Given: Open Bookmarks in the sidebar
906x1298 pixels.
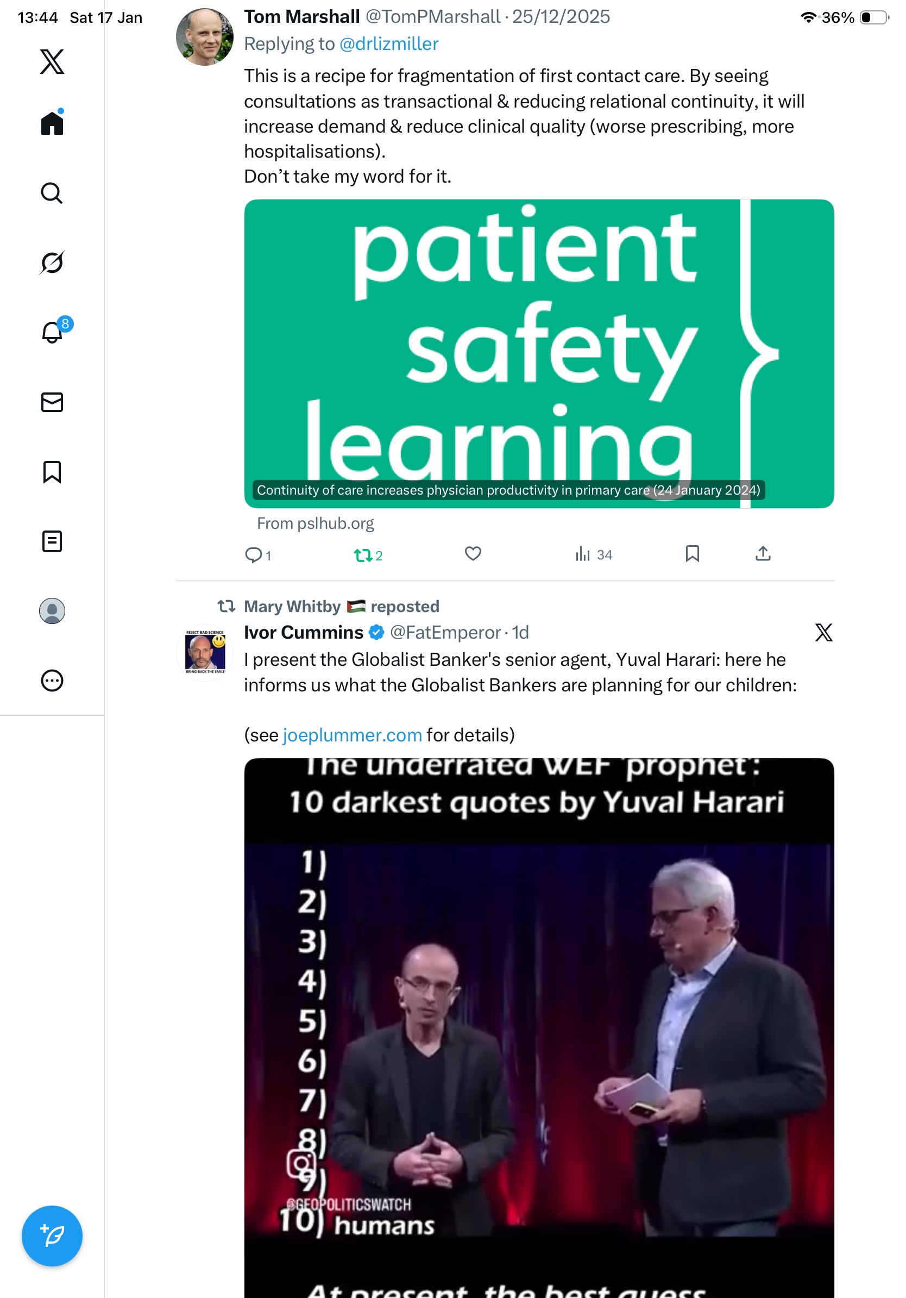Looking at the screenshot, I should click(x=52, y=471).
